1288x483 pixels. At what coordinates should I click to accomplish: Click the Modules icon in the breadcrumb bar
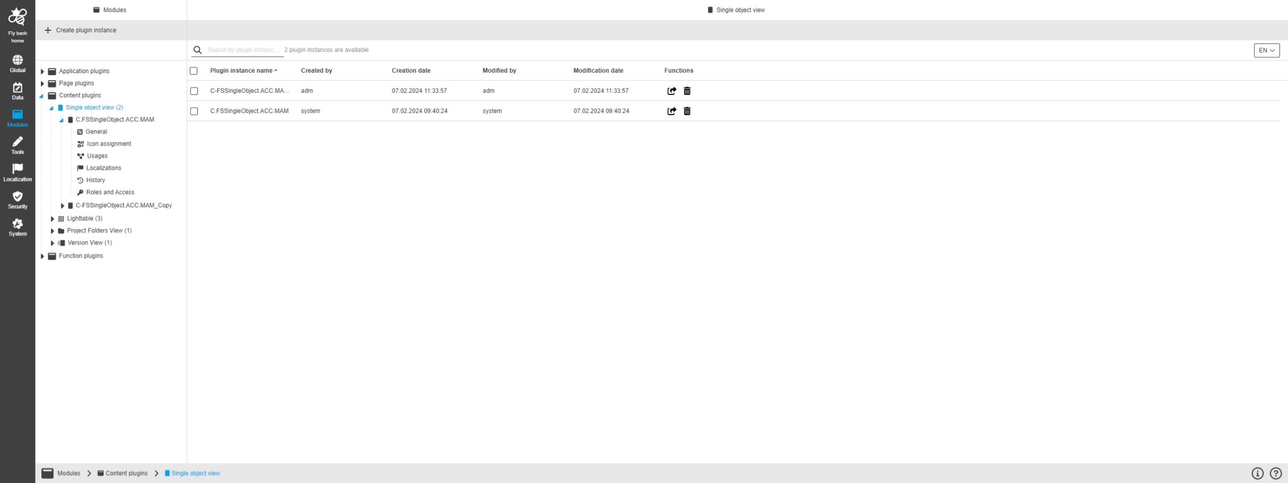coord(47,473)
